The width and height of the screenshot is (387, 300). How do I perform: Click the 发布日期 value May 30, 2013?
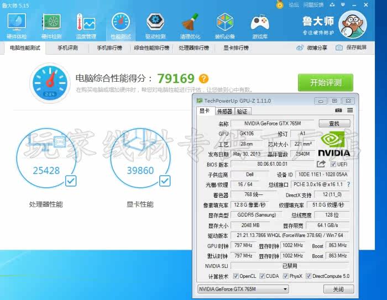click(247, 154)
